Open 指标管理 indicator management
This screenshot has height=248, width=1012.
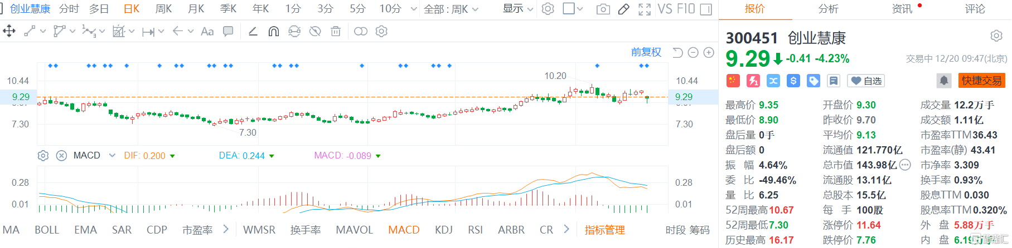(x=604, y=230)
